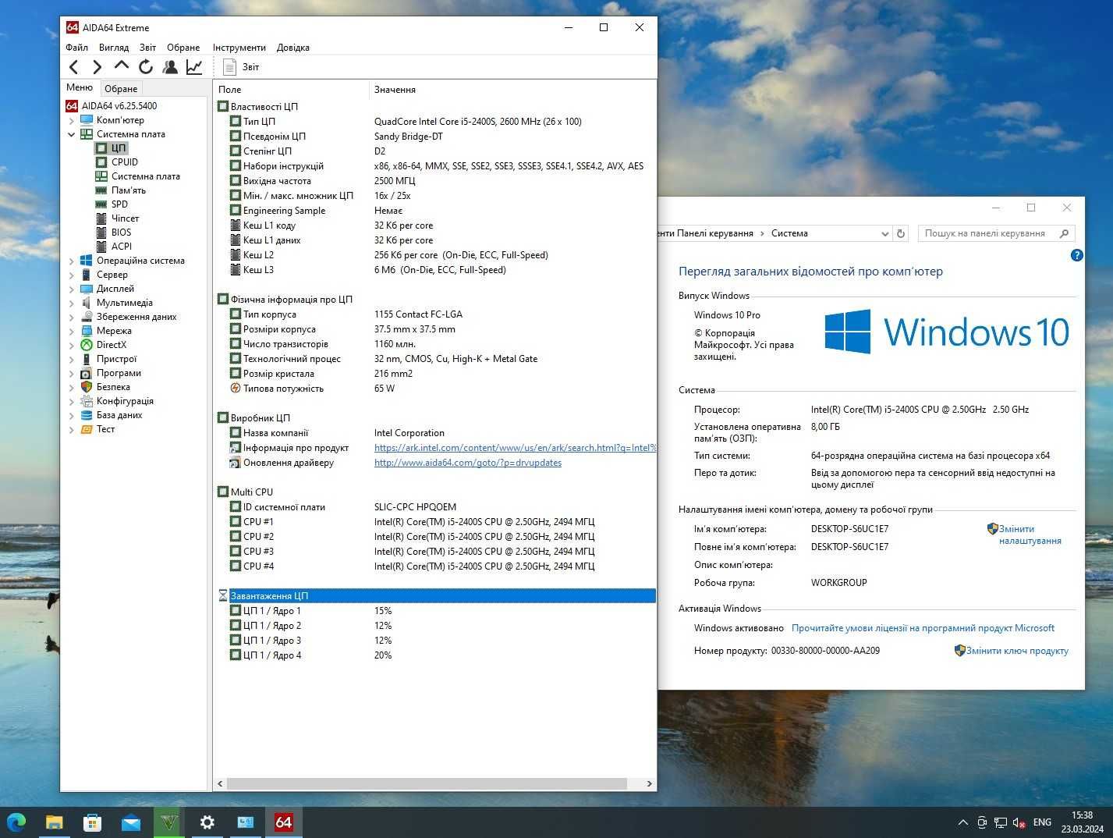
Task: Open the Файл menu
Action: [76, 48]
